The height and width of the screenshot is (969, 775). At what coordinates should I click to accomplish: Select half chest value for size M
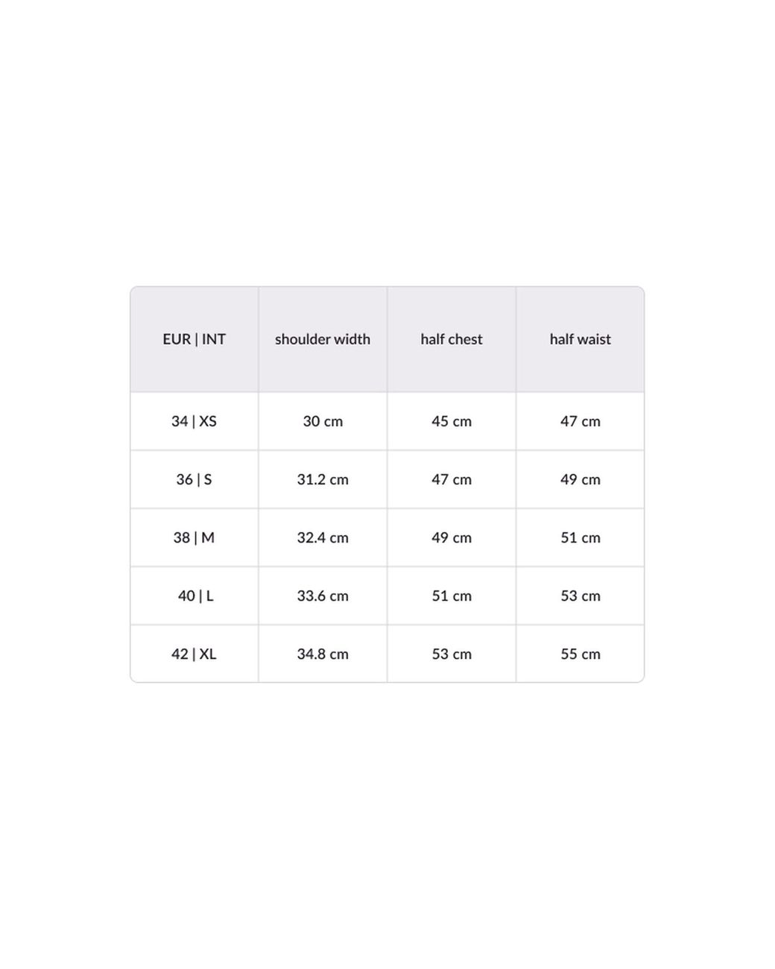(x=452, y=537)
